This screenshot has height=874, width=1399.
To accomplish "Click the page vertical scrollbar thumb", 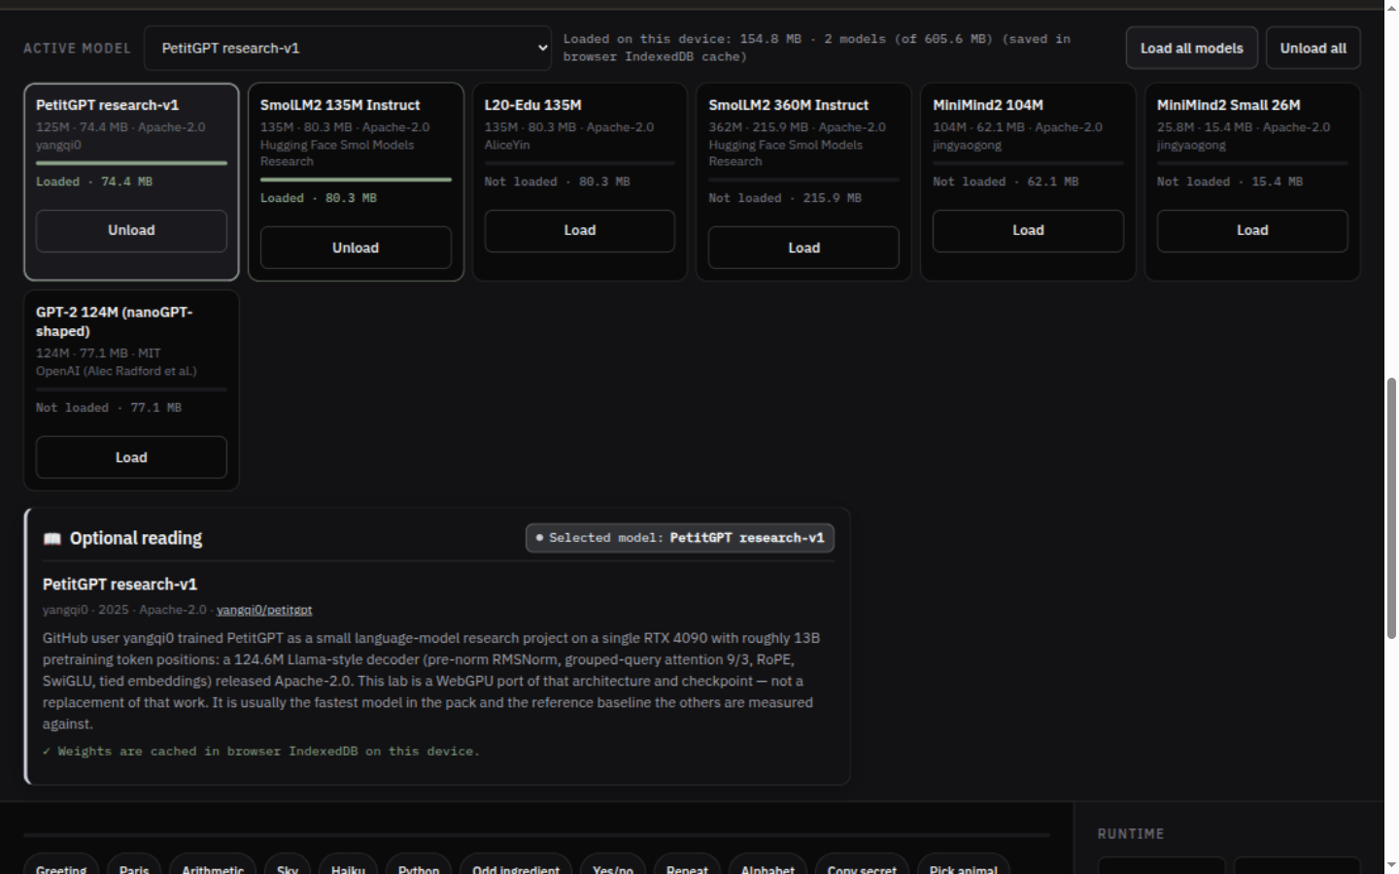I will 1391,508.
